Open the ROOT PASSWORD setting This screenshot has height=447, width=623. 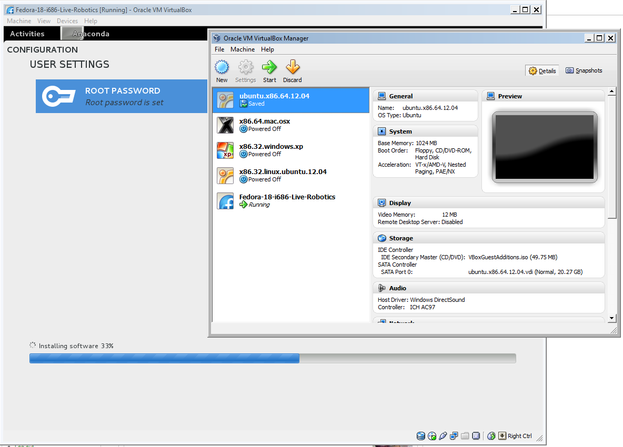click(x=122, y=96)
